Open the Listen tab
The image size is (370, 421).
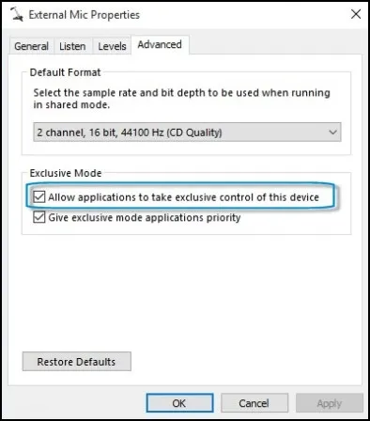point(72,46)
